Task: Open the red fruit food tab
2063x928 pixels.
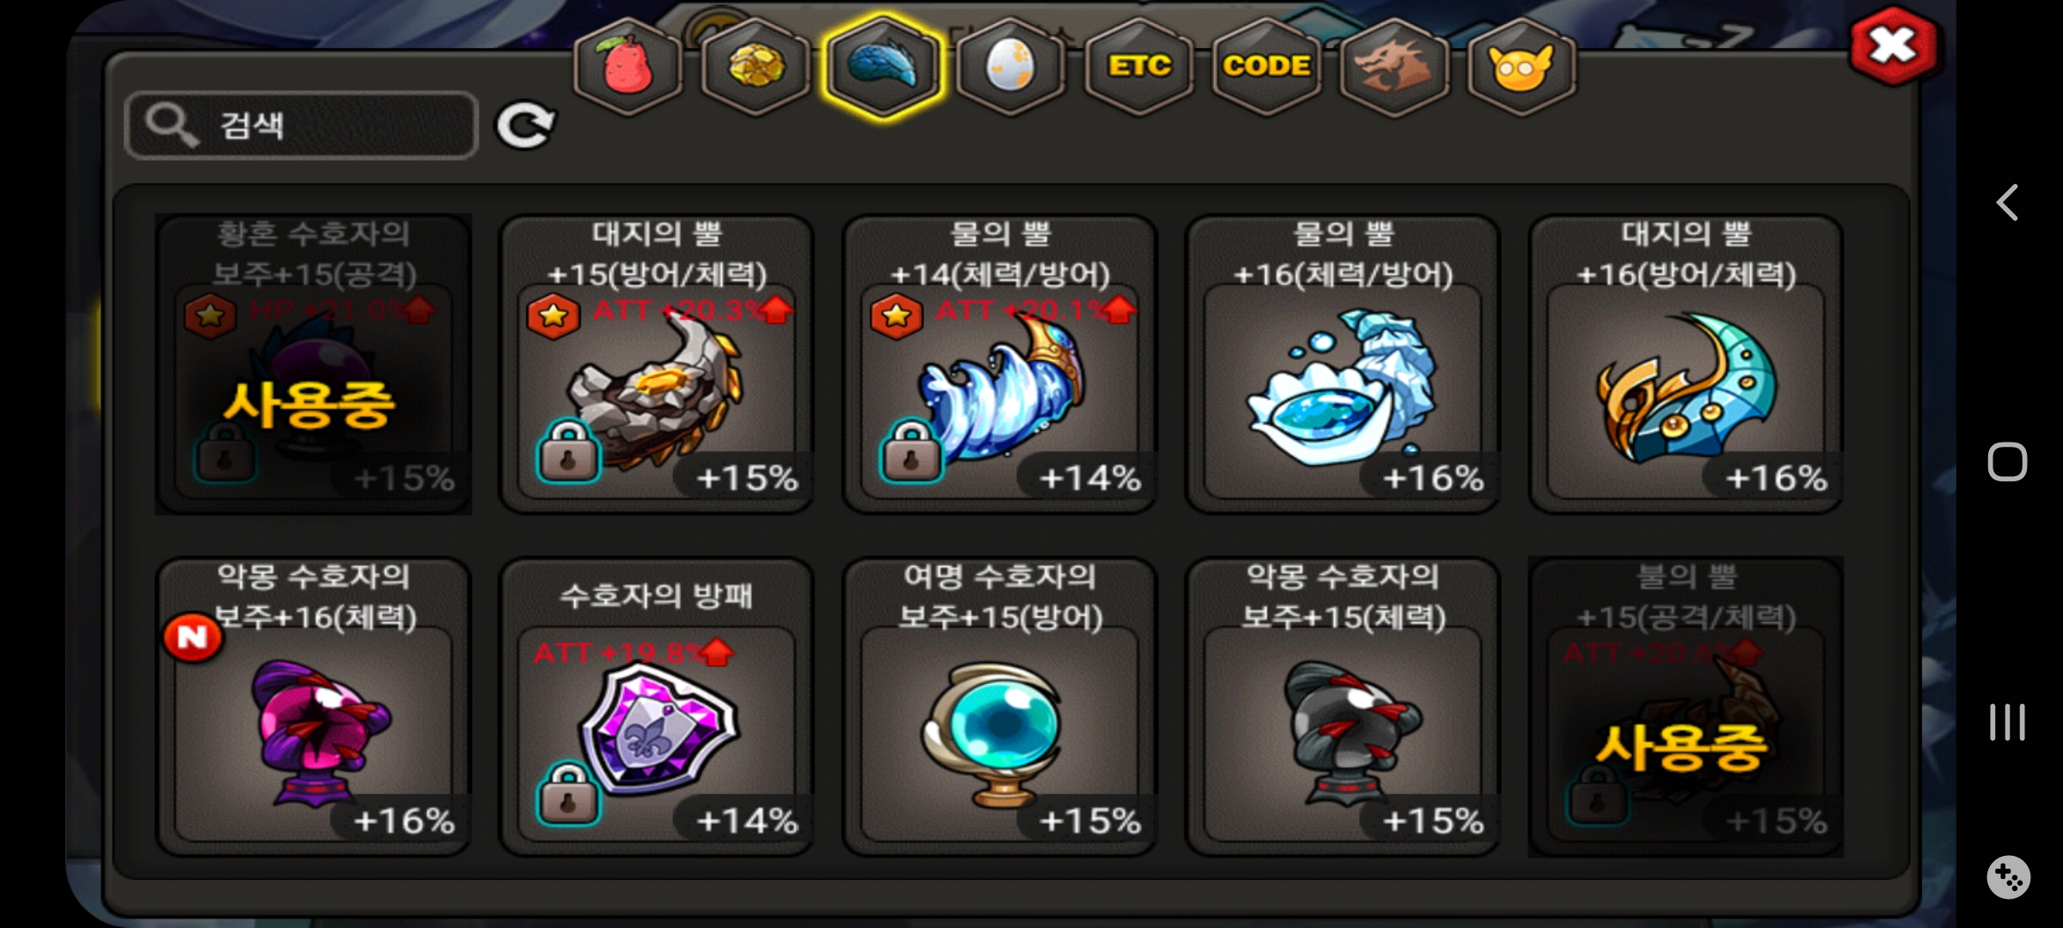Action: (628, 66)
